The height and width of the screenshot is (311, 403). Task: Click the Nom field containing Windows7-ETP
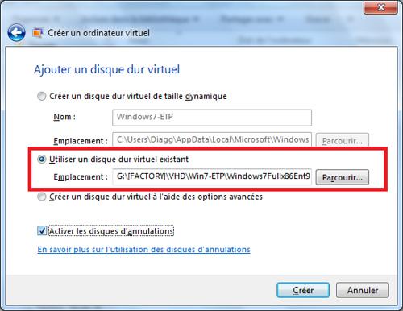[x=212, y=118]
